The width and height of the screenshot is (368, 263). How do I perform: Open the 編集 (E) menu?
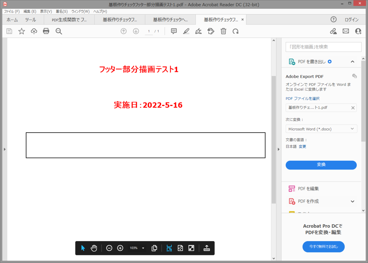[30, 11]
